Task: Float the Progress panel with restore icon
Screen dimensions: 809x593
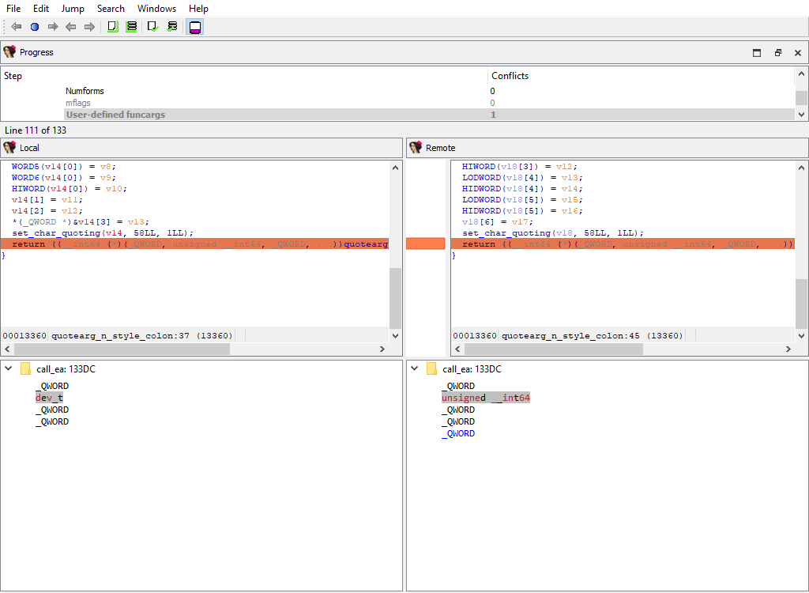Action: click(777, 53)
